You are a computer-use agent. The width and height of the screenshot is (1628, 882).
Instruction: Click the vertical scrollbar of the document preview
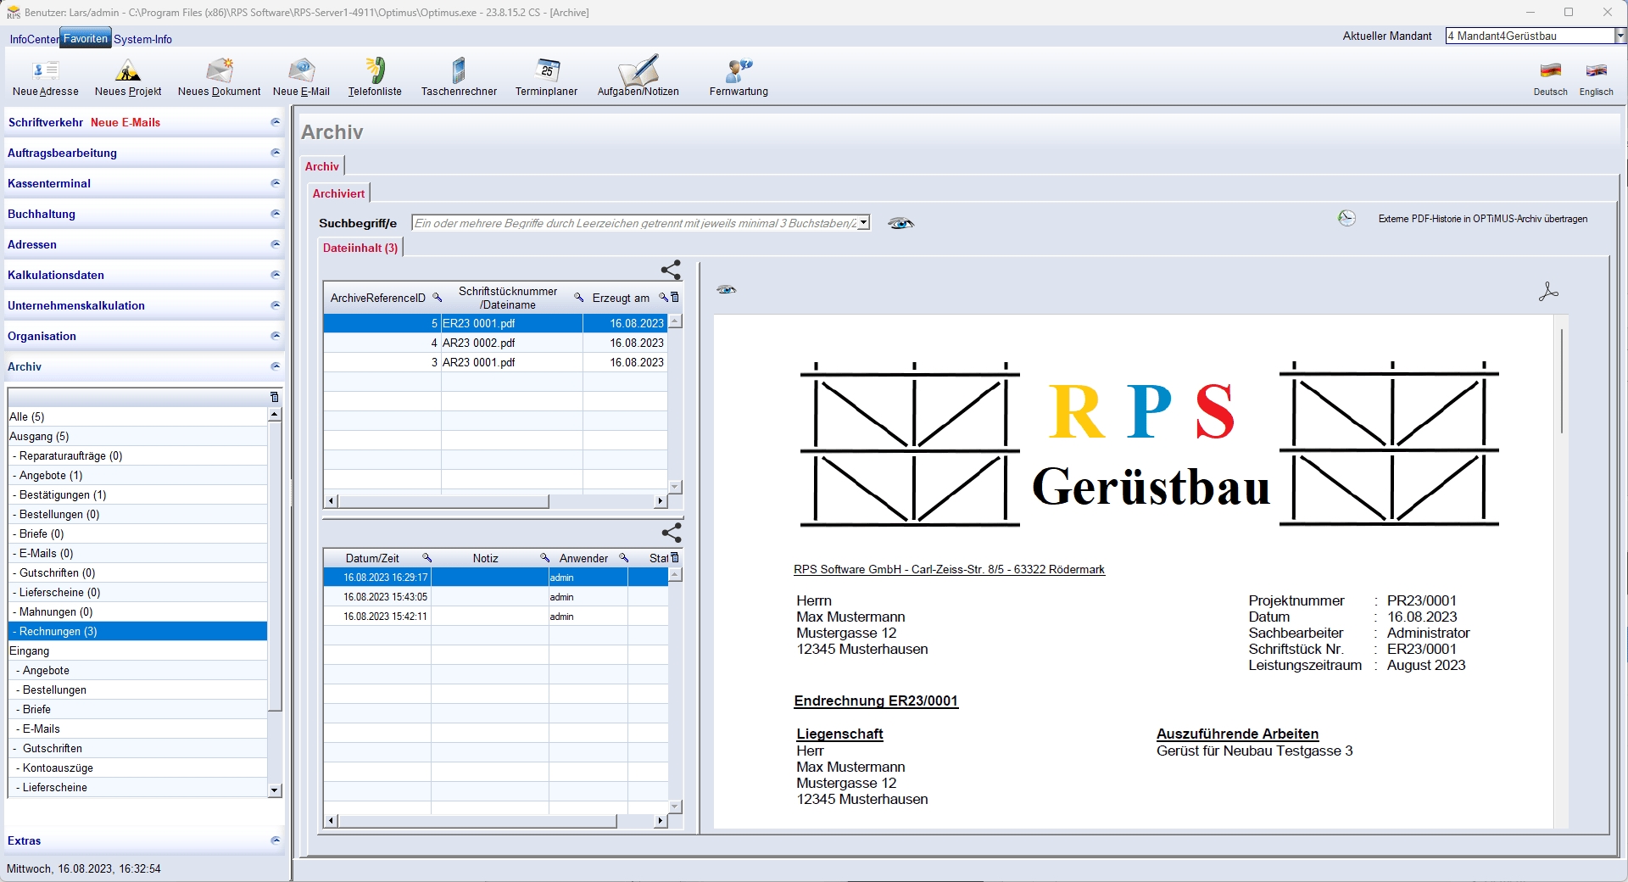click(x=1561, y=382)
